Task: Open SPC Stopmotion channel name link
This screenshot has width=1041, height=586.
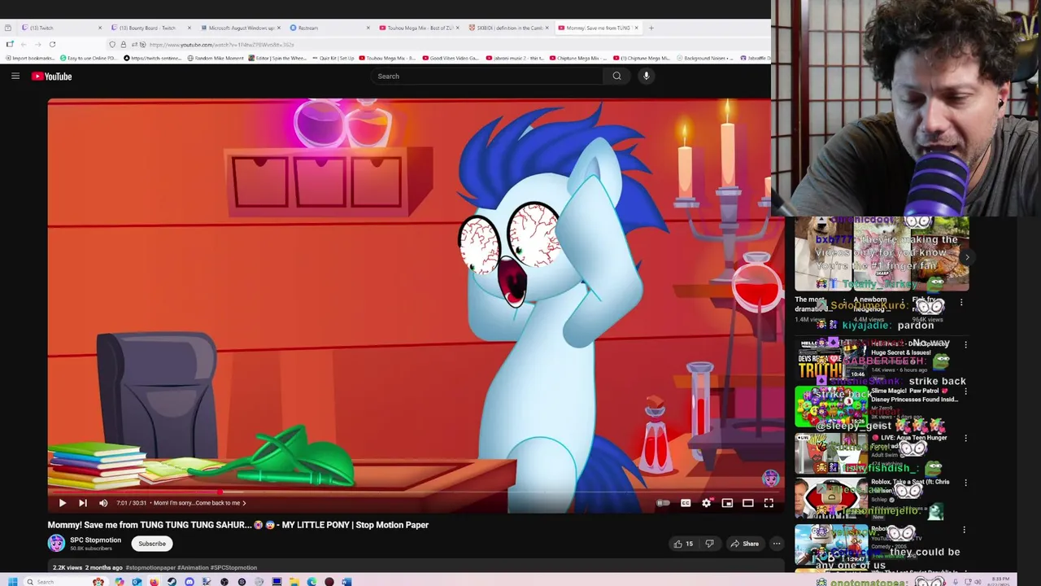Action: [x=95, y=540]
